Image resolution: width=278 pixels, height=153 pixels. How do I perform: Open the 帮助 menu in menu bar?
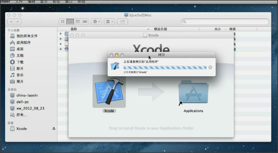pyautogui.click(x=81, y=2)
